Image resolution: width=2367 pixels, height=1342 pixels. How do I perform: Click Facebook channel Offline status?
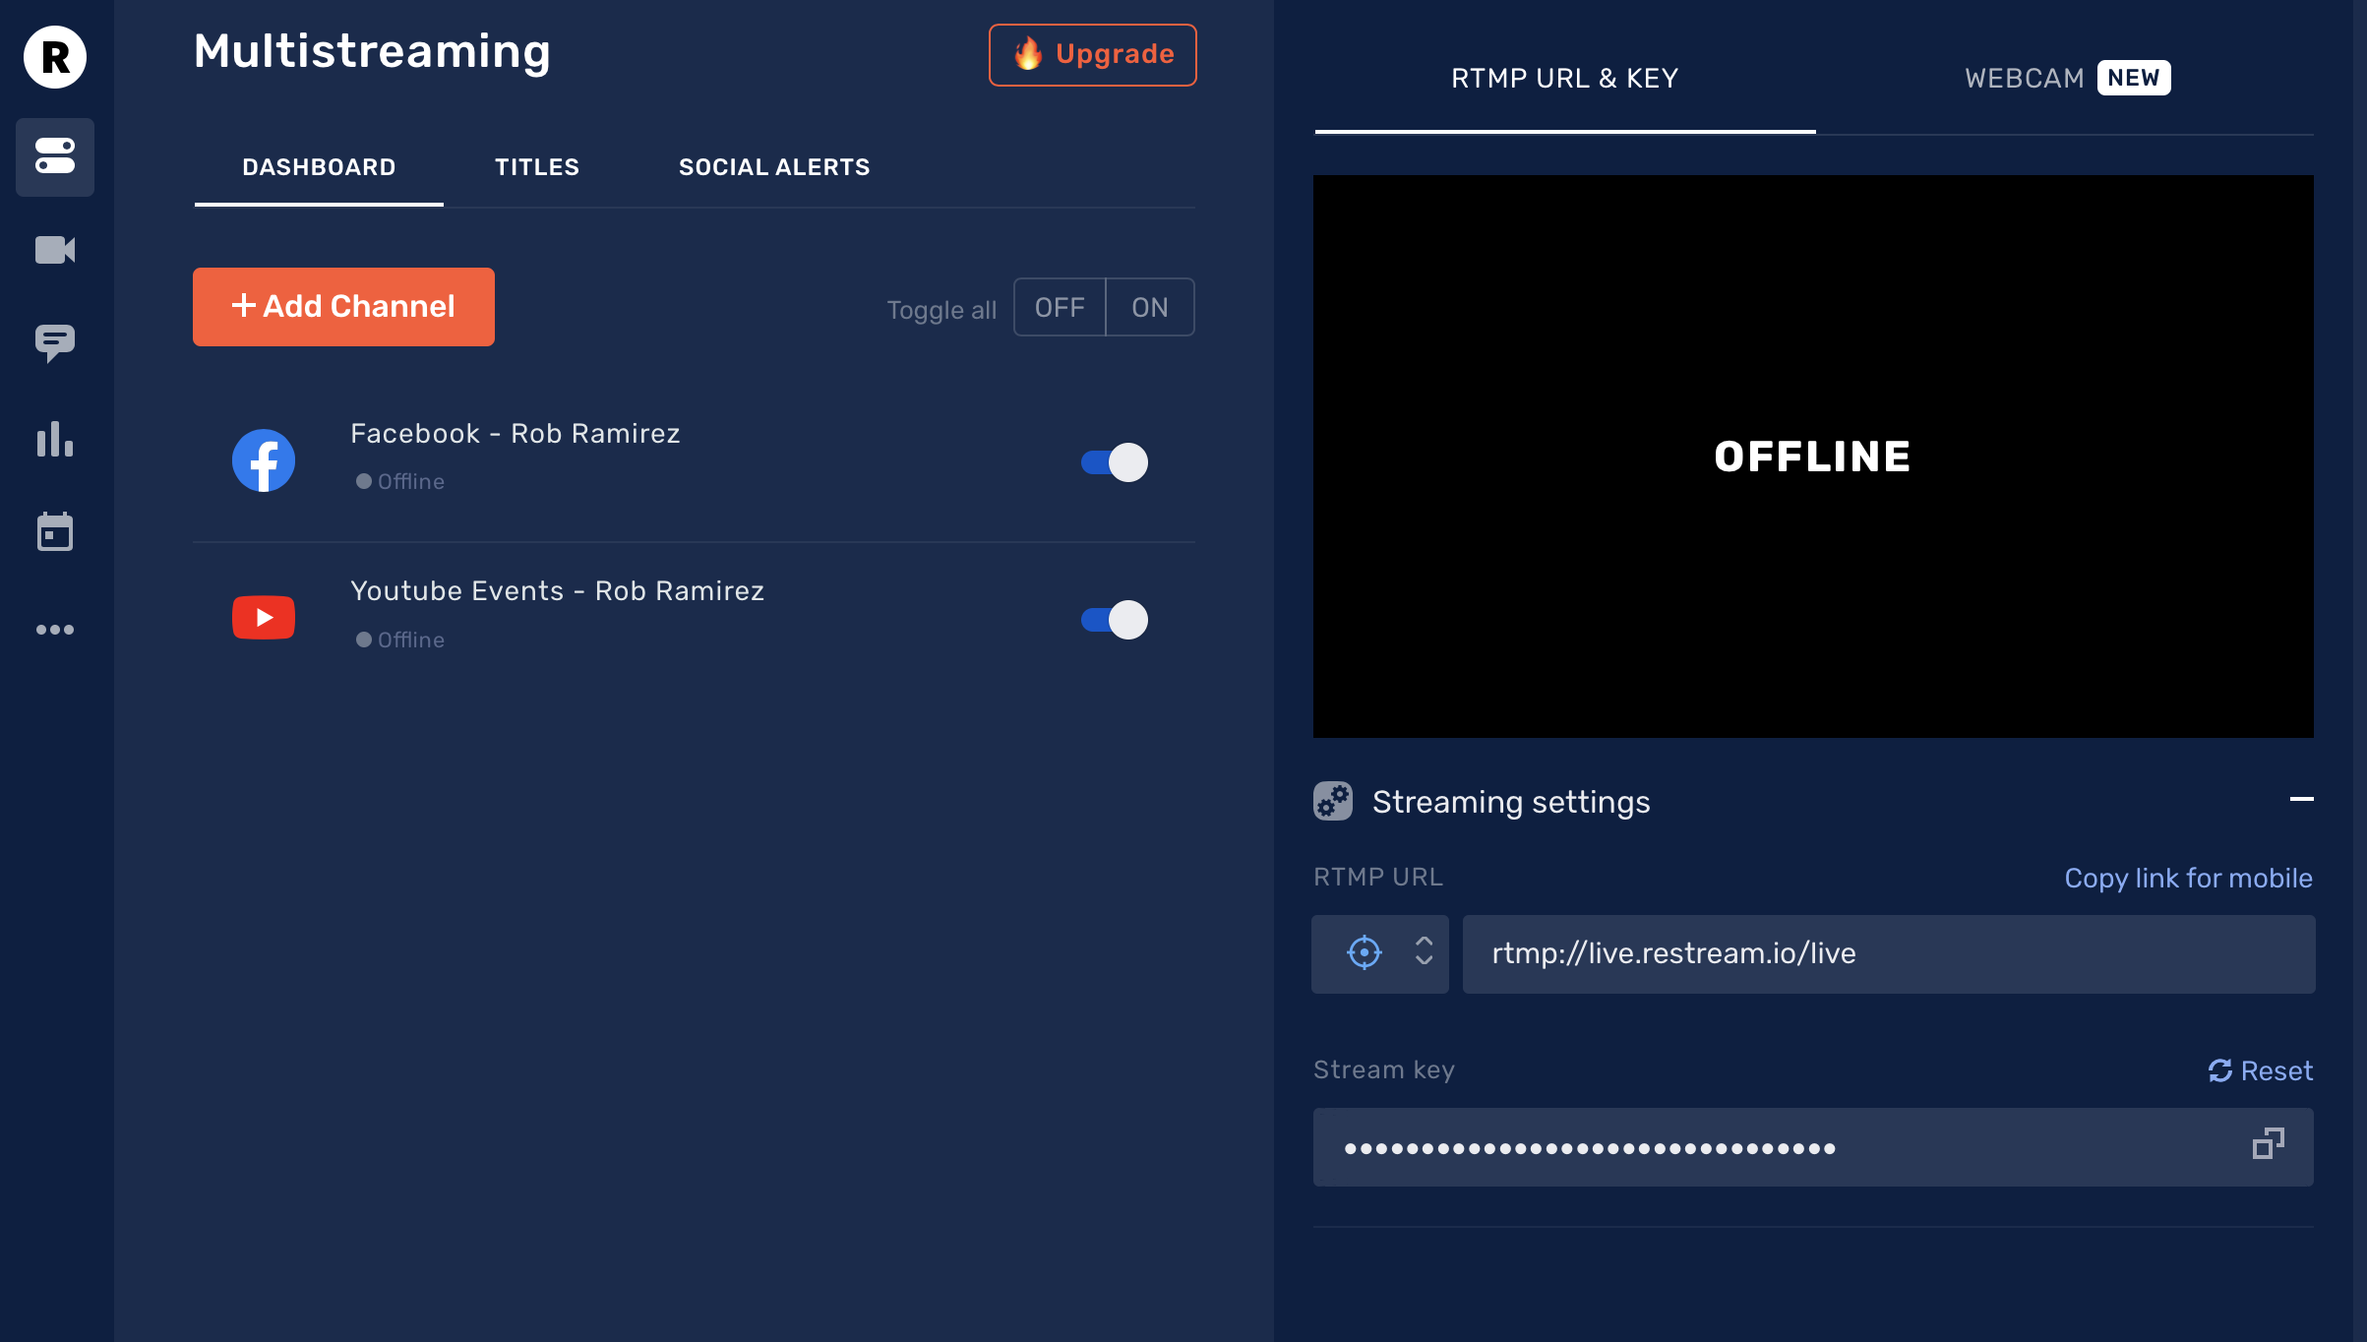click(x=400, y=481)
